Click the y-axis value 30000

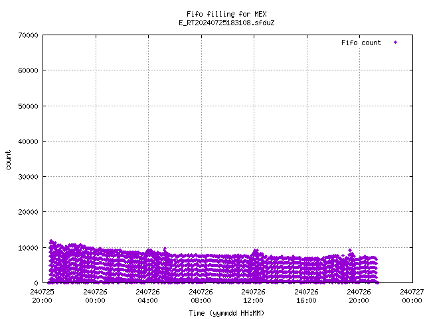(x=28, y=177)
